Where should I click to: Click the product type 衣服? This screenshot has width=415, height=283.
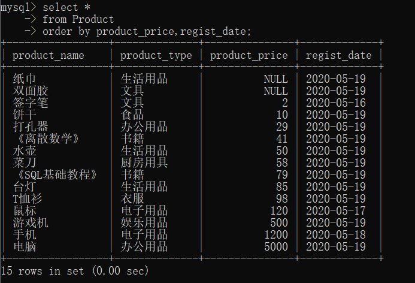(x=132, y=198)
